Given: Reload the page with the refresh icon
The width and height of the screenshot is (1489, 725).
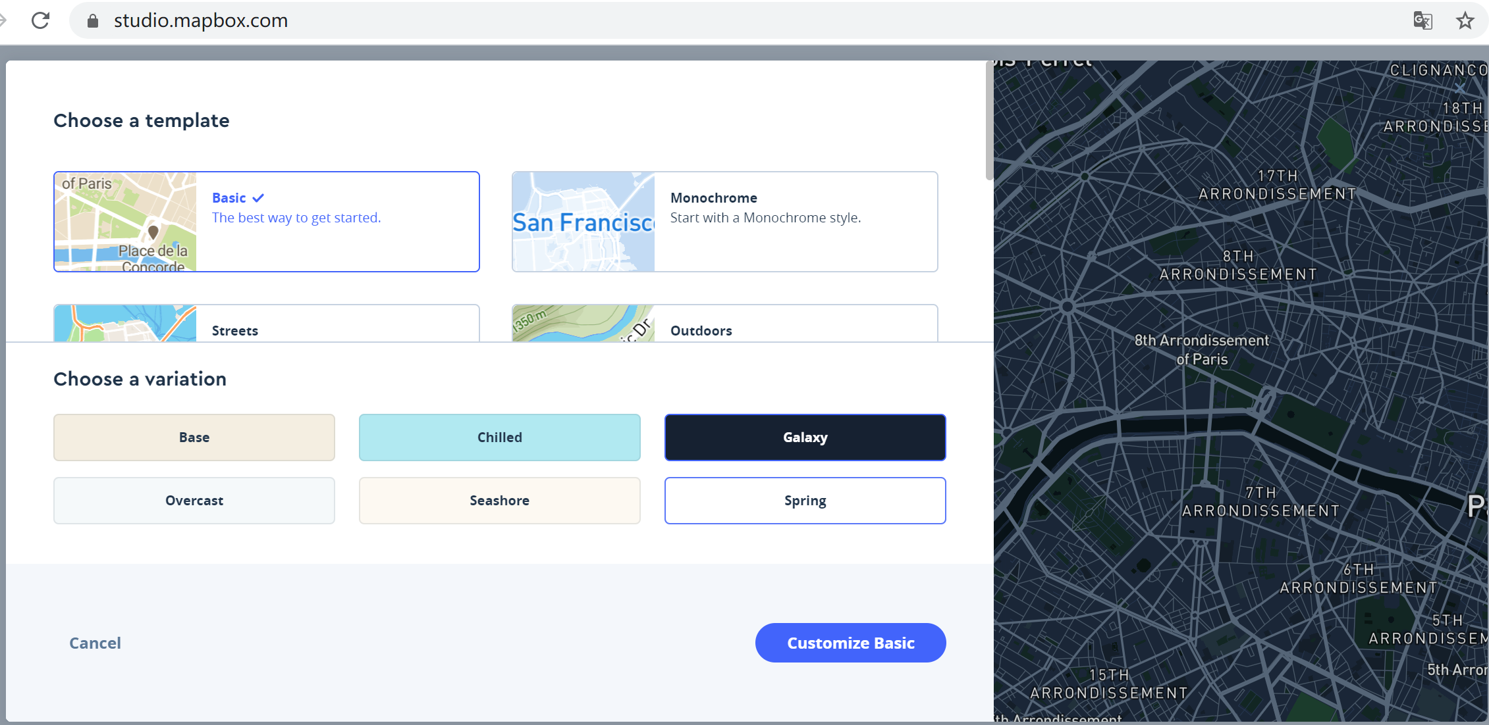Looking at the screenshot, I should pos(41,20).
